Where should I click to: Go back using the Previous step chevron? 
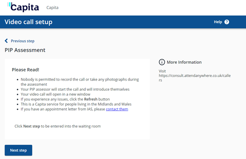pos(6,41)
